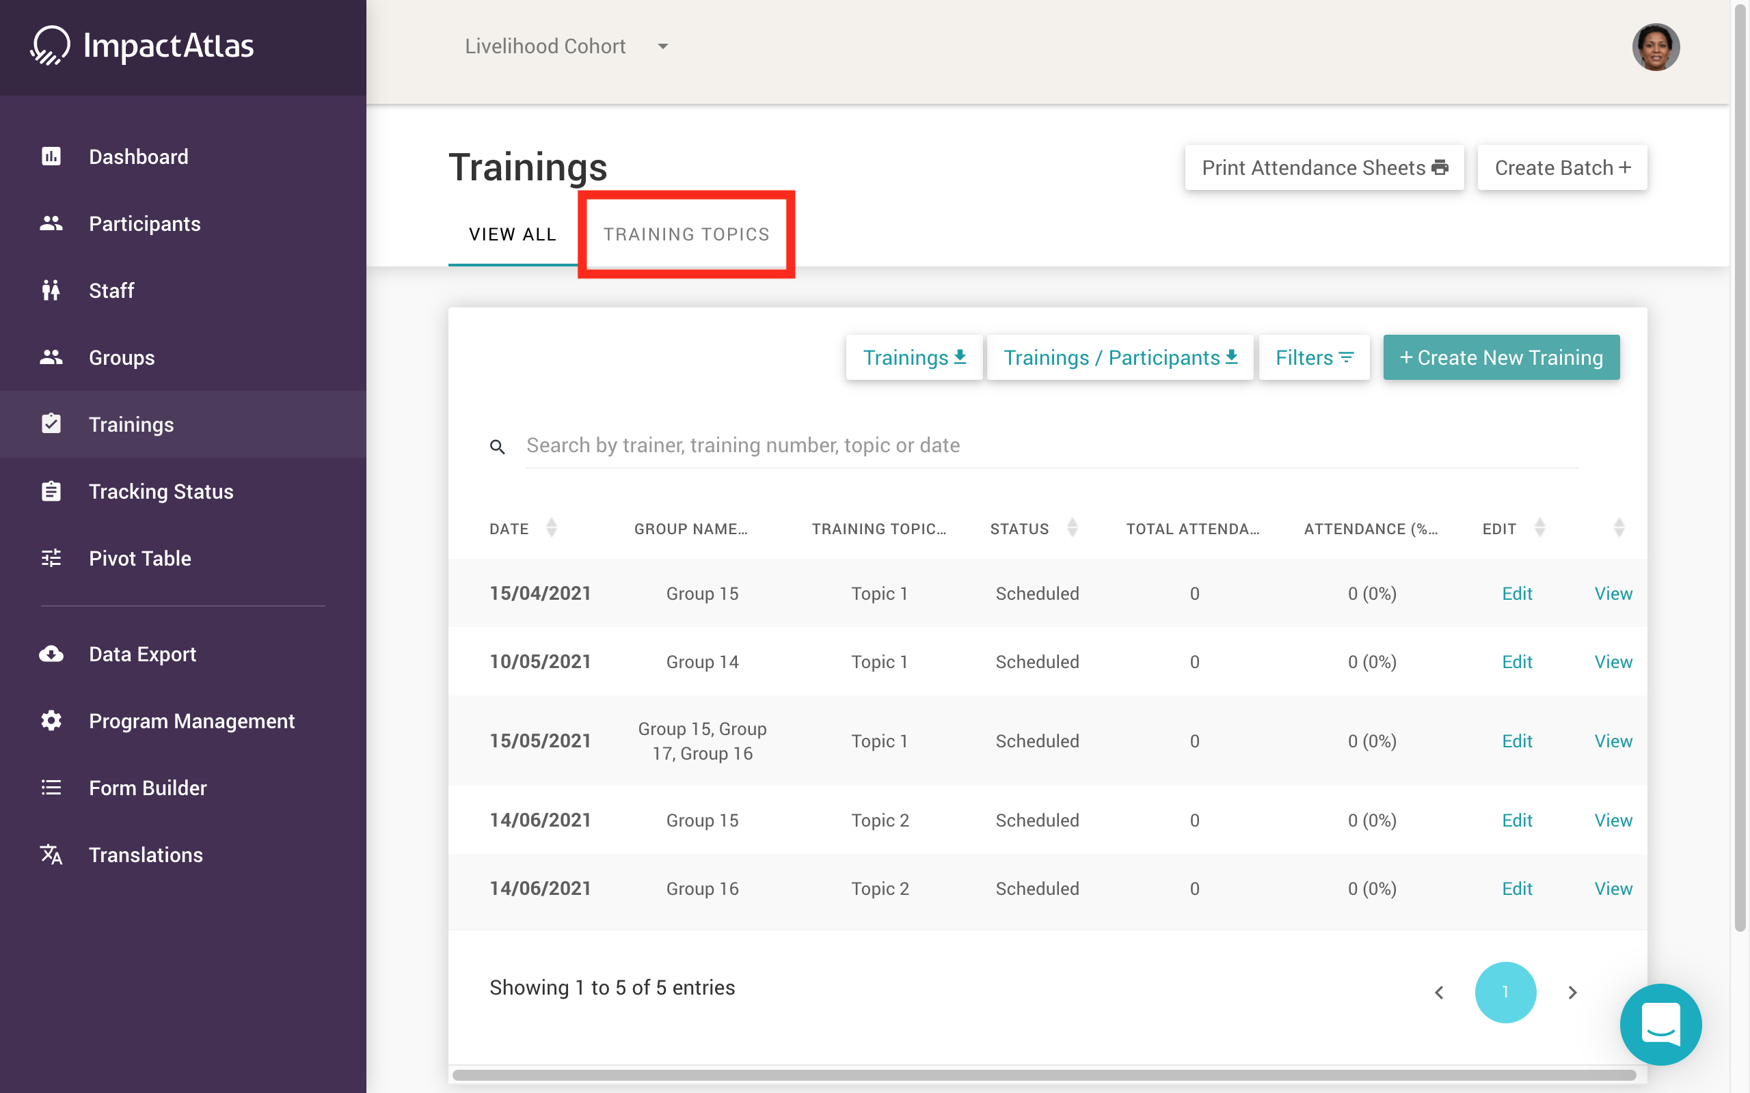1750x1093 pixels.
Task: Toggle sort on the Date column
Action: 552,527
